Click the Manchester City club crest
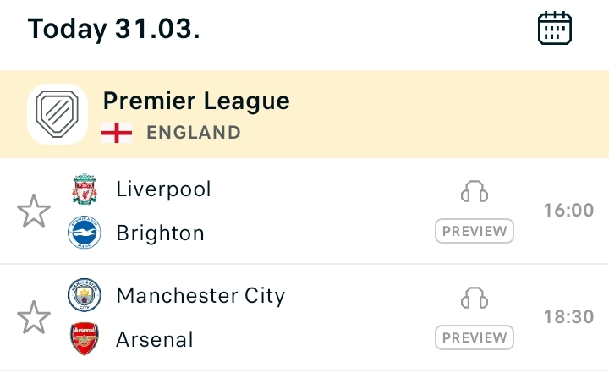The width and height of the screenshot is (609, 373). [85, 296]
